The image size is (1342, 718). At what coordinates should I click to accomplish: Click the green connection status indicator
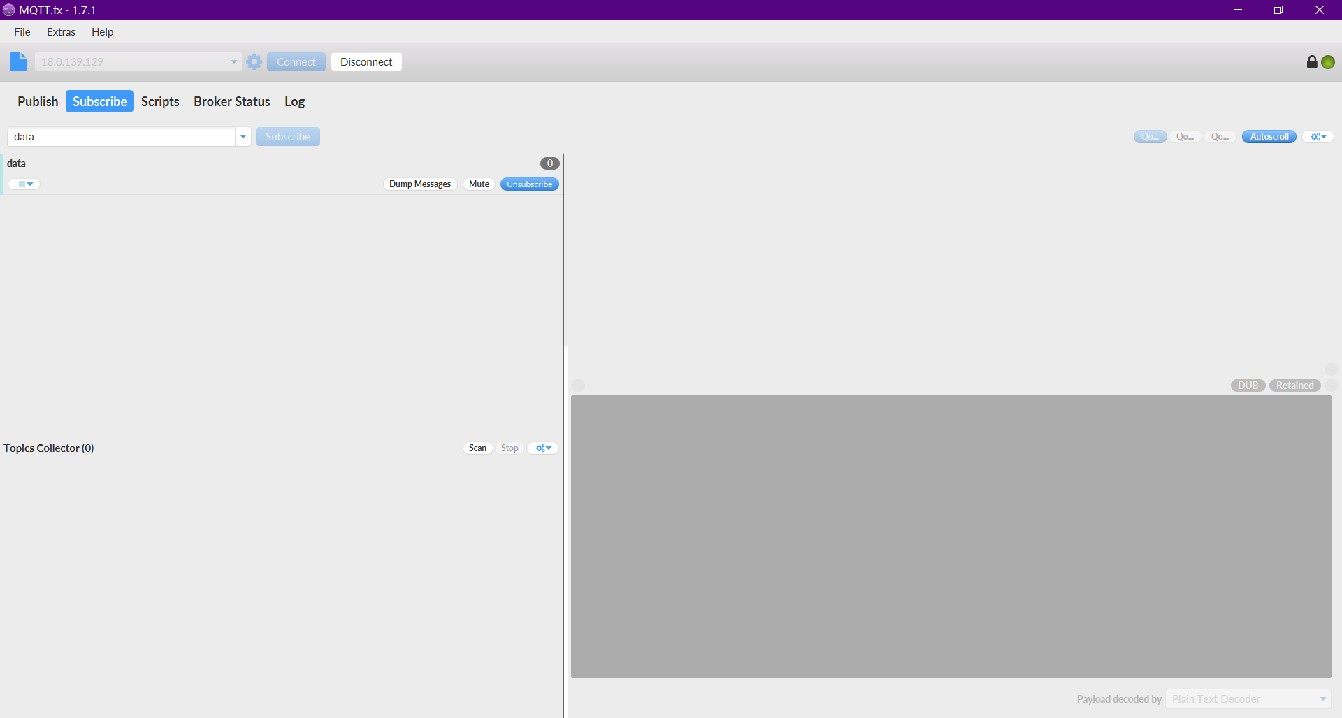tap(1328, 62)
